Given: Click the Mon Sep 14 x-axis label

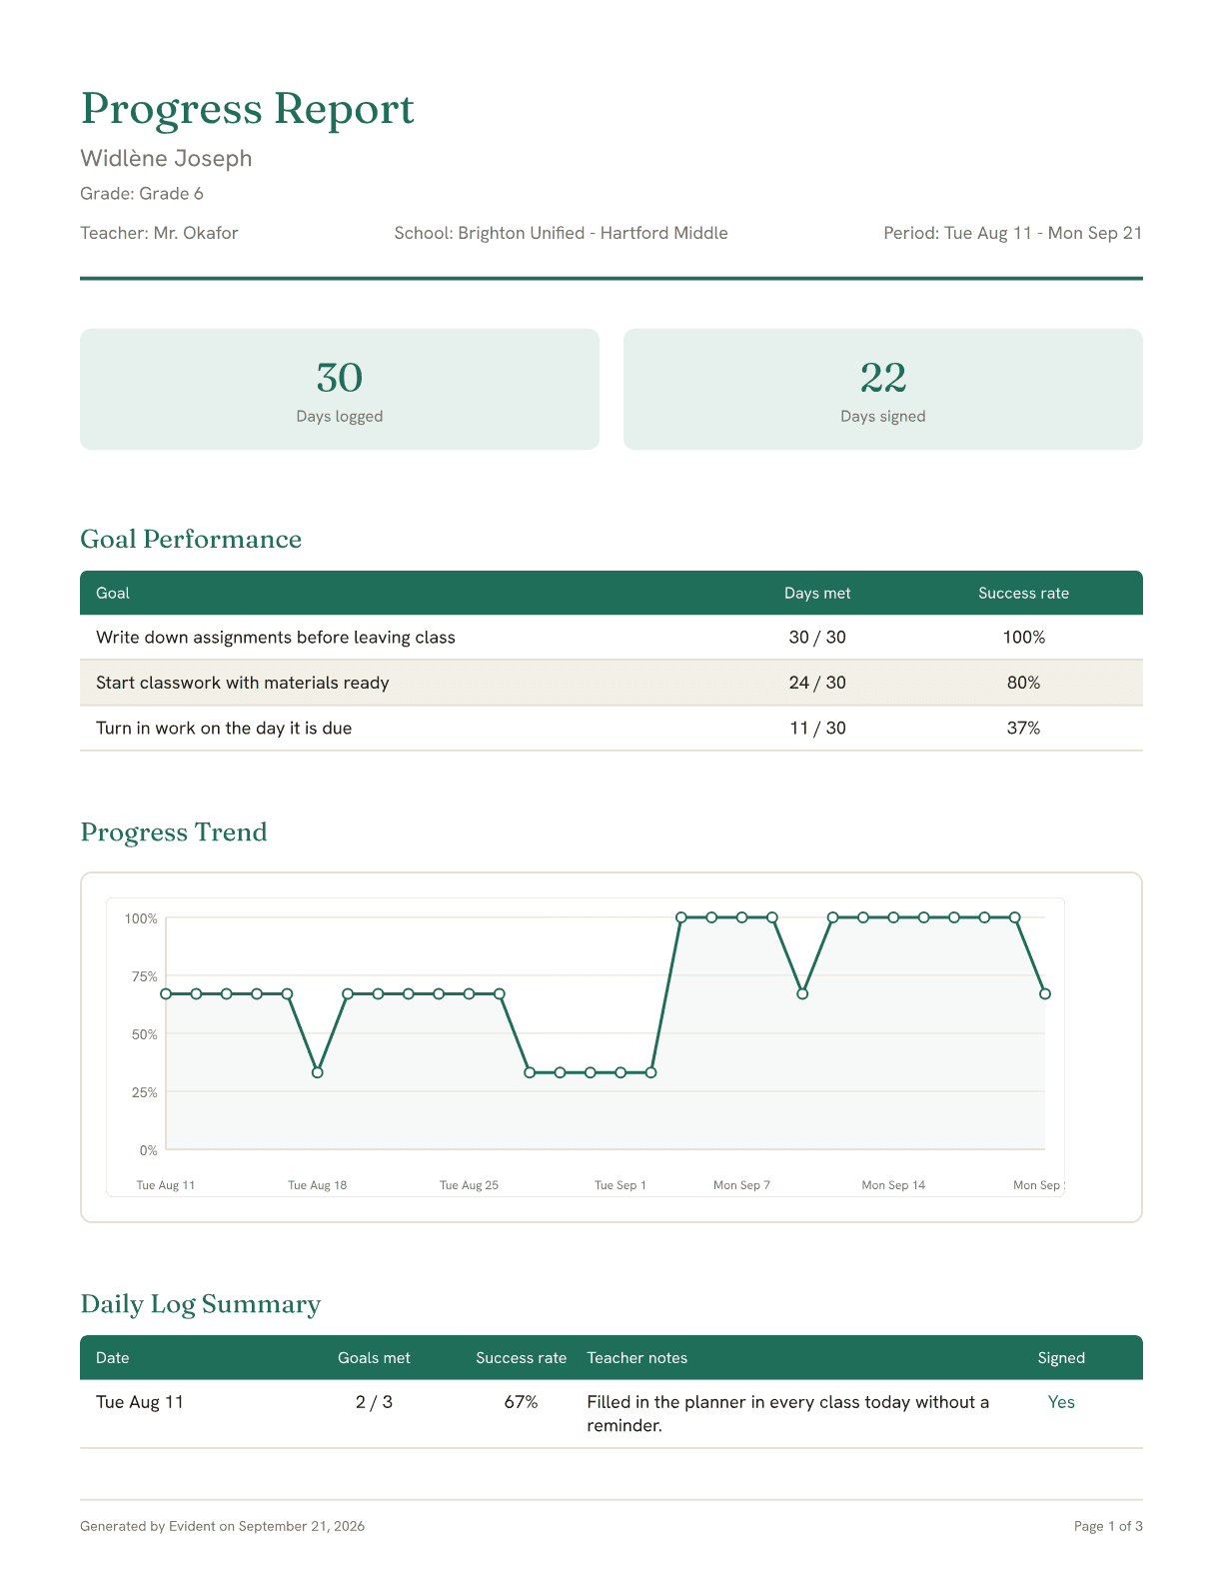Looking at the screenshot, I should (x=893, y=1185).
